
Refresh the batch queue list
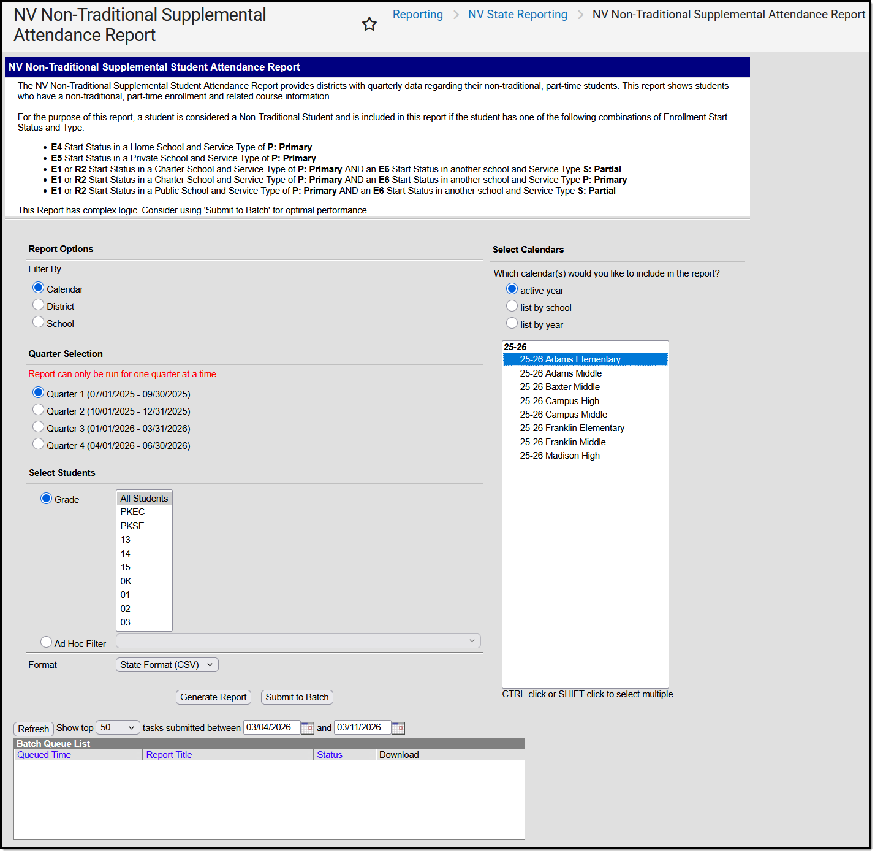[34, 729]
